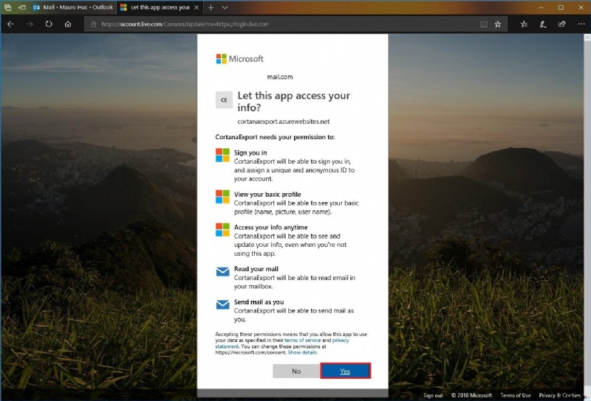Add this page to favorites star

(x=498, y=24)
